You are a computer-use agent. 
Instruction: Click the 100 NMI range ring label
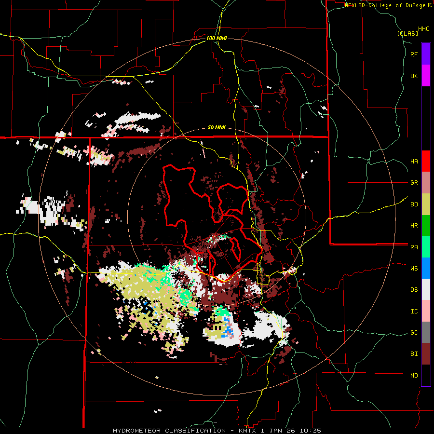click(x=217, y=38)
